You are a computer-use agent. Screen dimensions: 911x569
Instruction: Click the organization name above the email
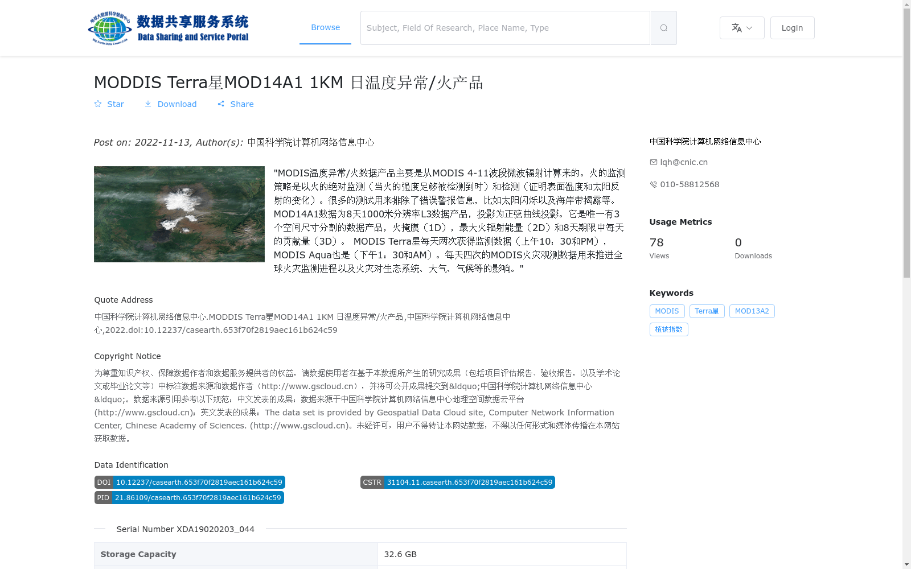[x=705, y=142]
